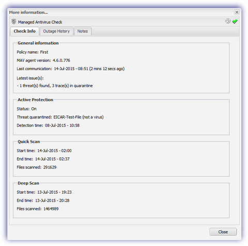Image resolution: width=248 pixels, height=246 pixels.
Task: Click Quick Scan end time 14-Jul-2015 - 02:37
Action: click(x=43, y=159)
